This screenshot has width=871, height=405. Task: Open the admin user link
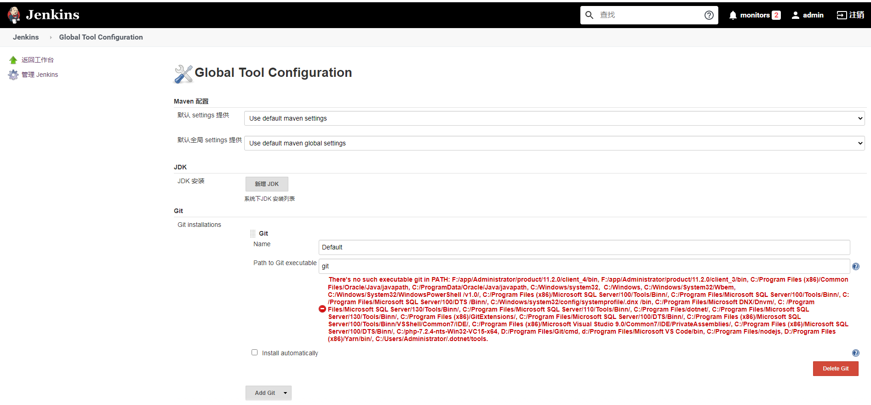tap(813, 15)
